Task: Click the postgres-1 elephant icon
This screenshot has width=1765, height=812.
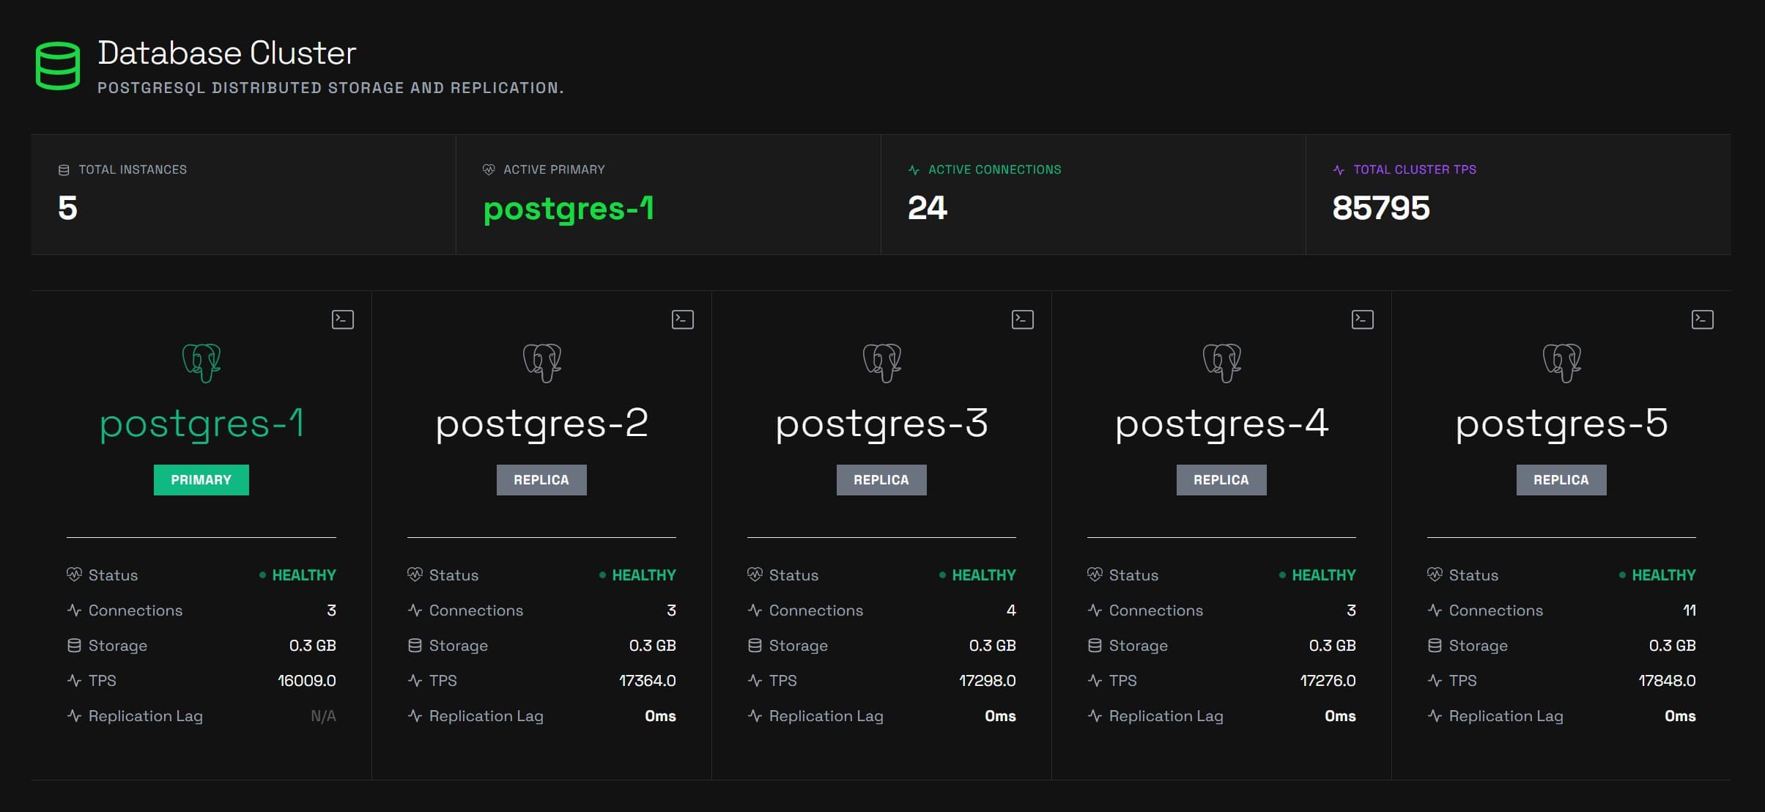Action: pyautogui.click(x=201, y=363)
